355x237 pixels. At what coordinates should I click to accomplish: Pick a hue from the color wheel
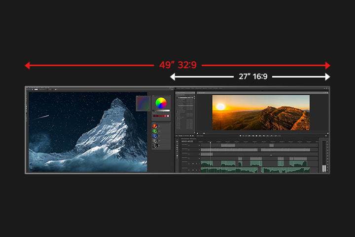point(161,103)
